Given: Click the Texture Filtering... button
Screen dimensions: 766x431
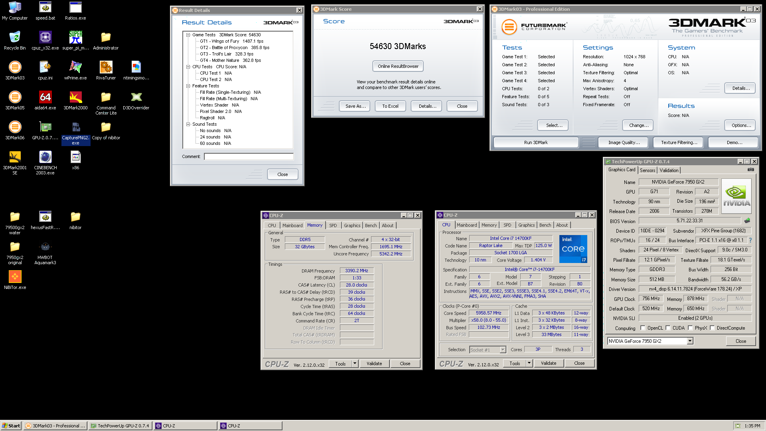Looking at the screenshot, I should click(x=679, y=142).
